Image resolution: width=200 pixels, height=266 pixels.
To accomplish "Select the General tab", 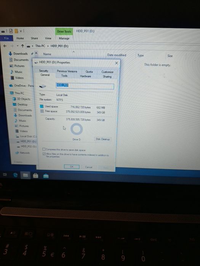I will click(x=45, y=75).
